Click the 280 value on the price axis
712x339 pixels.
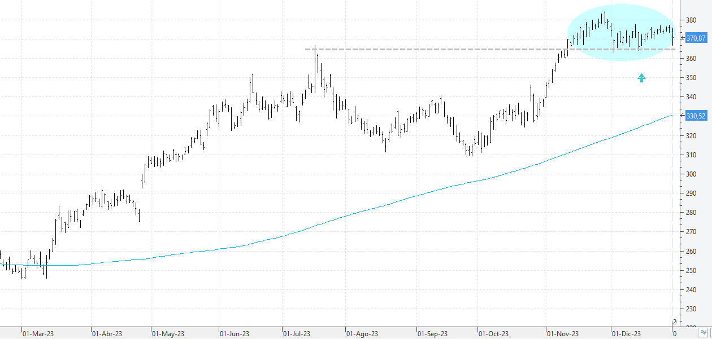point(691,213)
